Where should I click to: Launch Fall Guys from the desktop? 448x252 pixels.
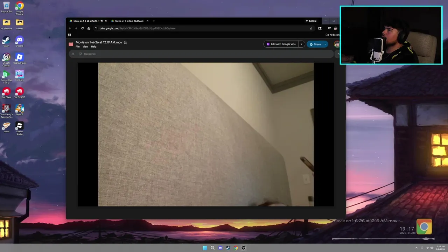coord(20,76)
